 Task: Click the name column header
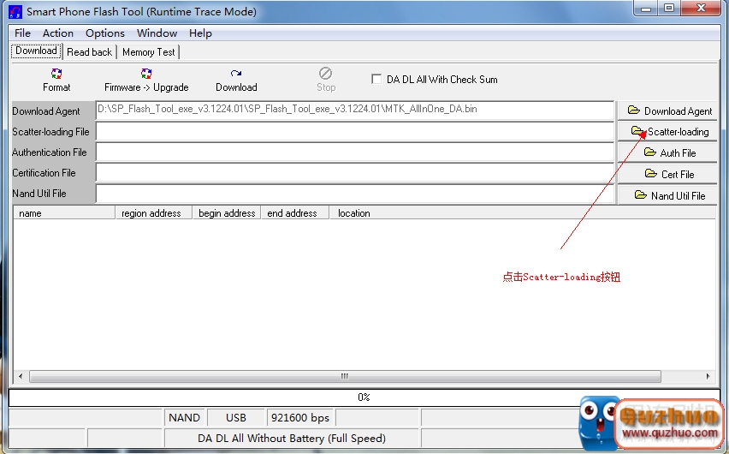[64, 212]
